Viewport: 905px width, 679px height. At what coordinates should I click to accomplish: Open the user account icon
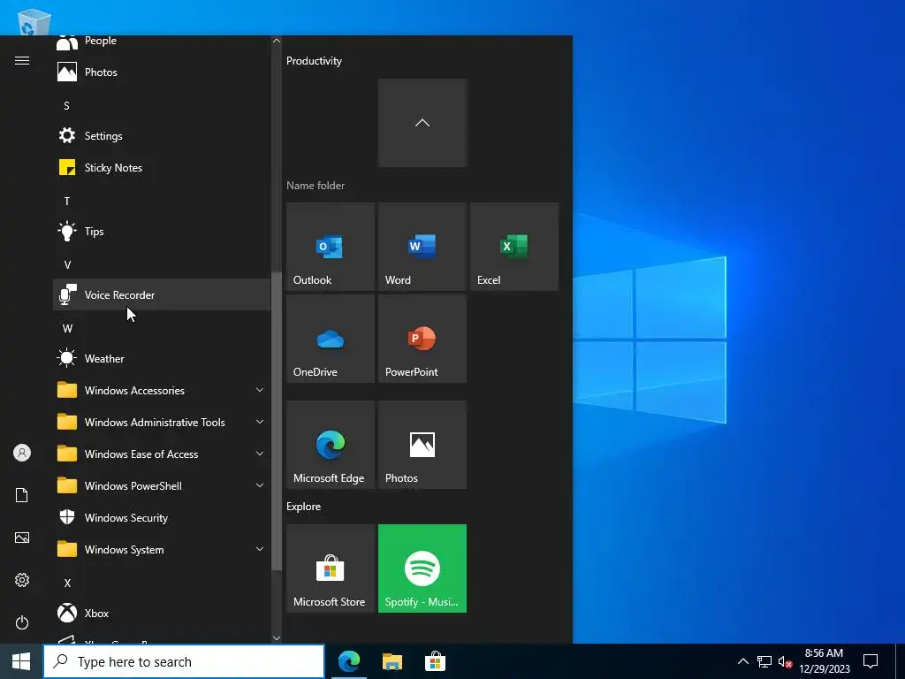click(22, 453)
